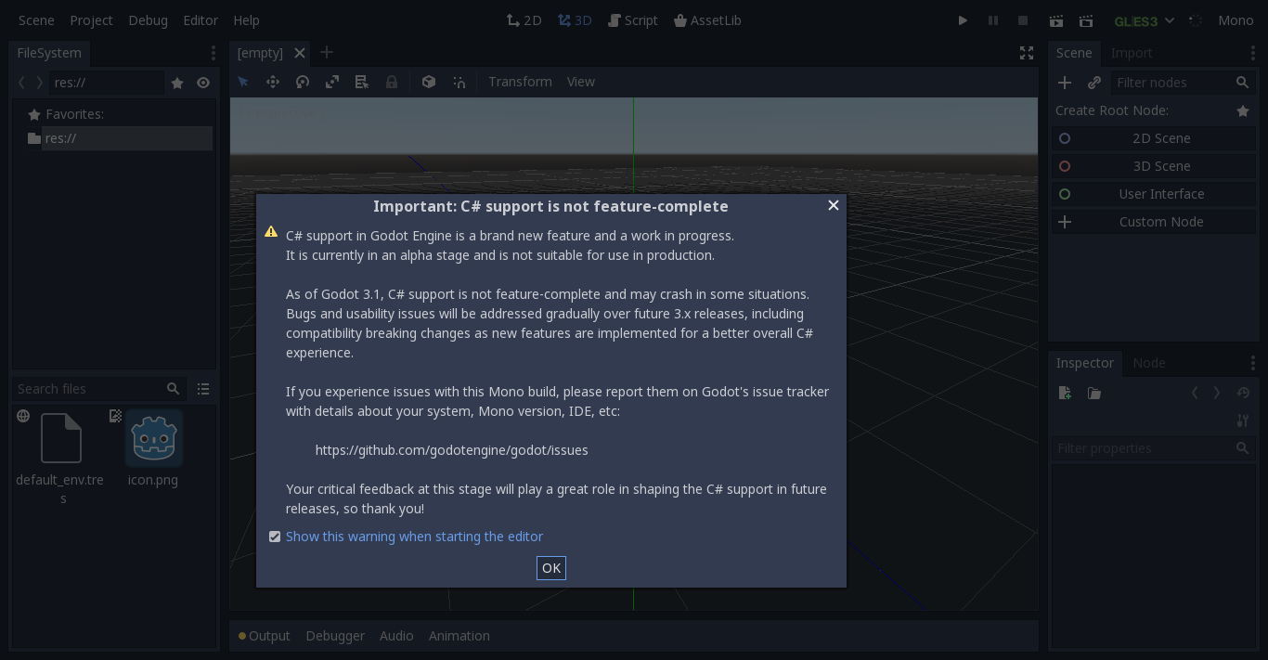
Task: Toggle FileSystem split mode eye icon
Action: [203, 83]
